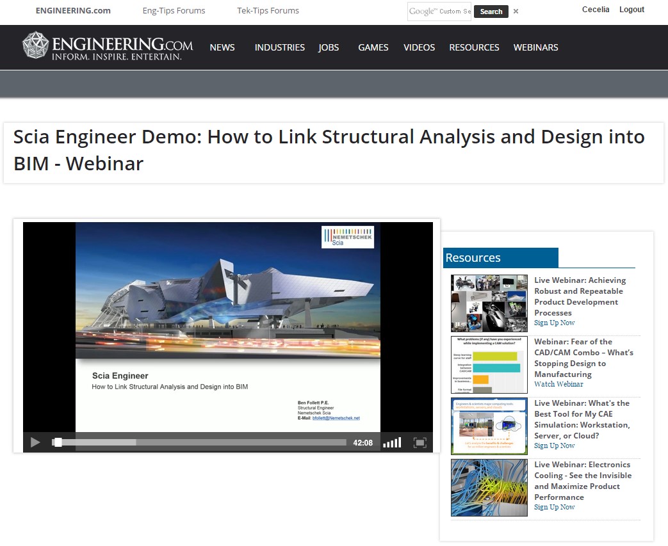Click the Nemetschek Scia logo in video

(x=348, y=237)
